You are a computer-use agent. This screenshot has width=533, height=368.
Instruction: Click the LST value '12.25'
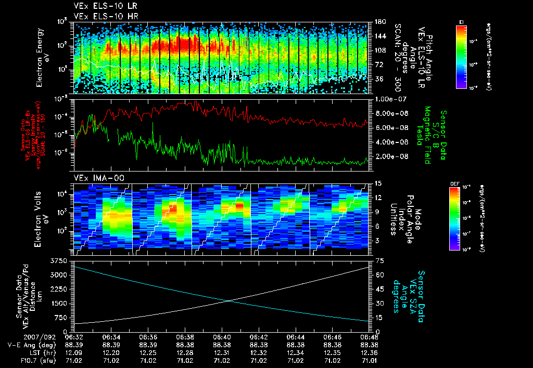(x=148, y=353)
